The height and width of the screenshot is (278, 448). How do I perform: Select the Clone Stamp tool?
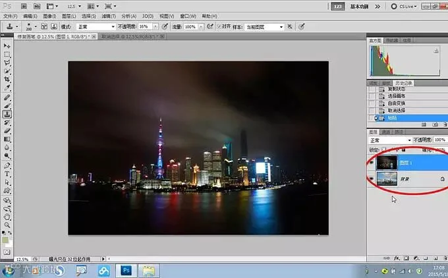tap(7, 114)
